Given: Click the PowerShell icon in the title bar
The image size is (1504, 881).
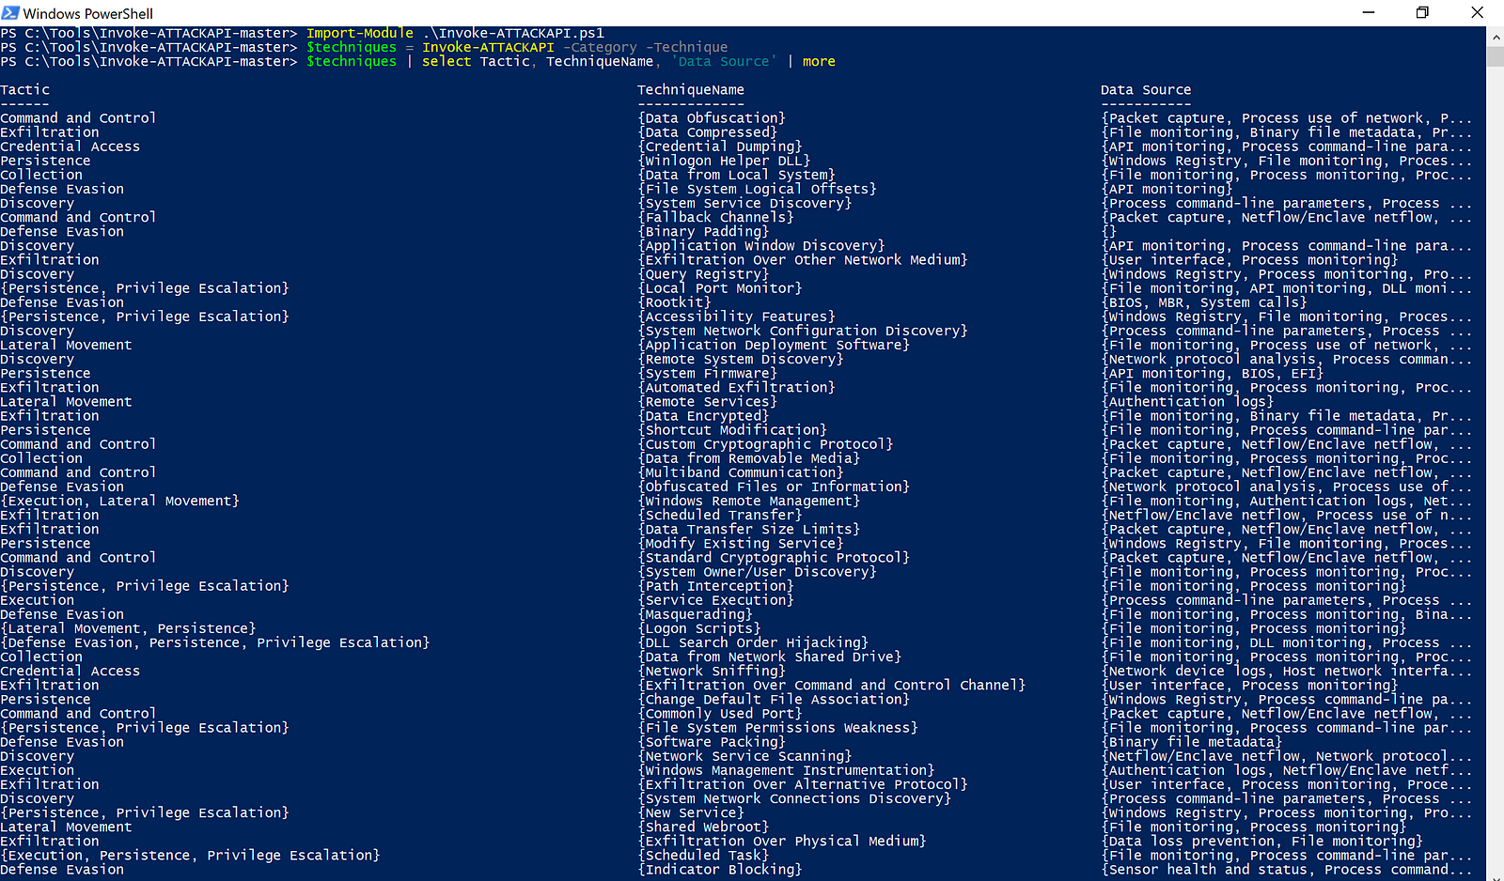Looking at the screenshot, I should click(10, 12).
